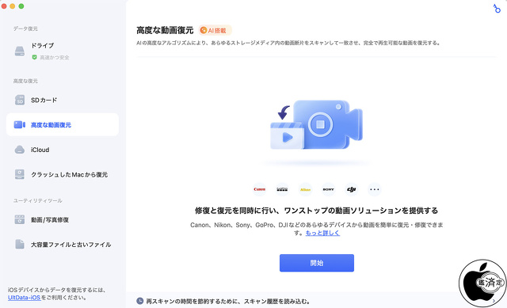Click the key icon at top right

pos(497,9)
